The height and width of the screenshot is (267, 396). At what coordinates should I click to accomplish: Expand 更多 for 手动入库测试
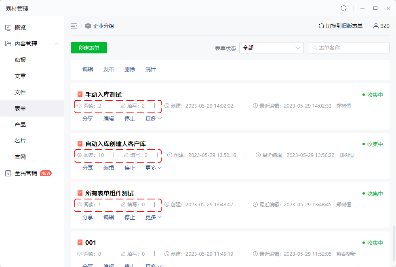point(153,119)
